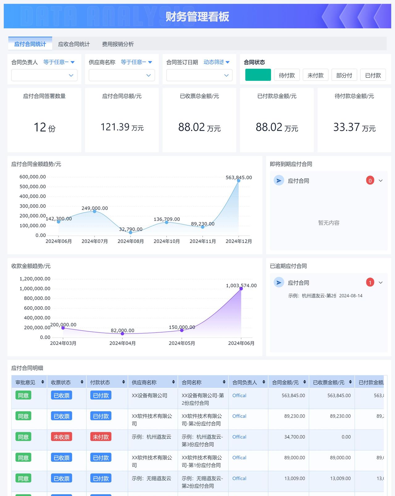395x496 pixels.
Task: Click the 89,230.00 data point on 2024年11月
Action: pos(203,227)
